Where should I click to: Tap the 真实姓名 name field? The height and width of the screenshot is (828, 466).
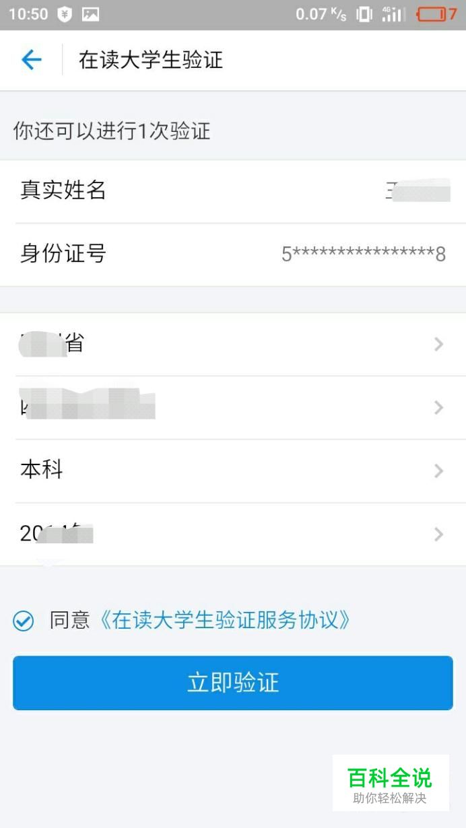coord(233,191)
